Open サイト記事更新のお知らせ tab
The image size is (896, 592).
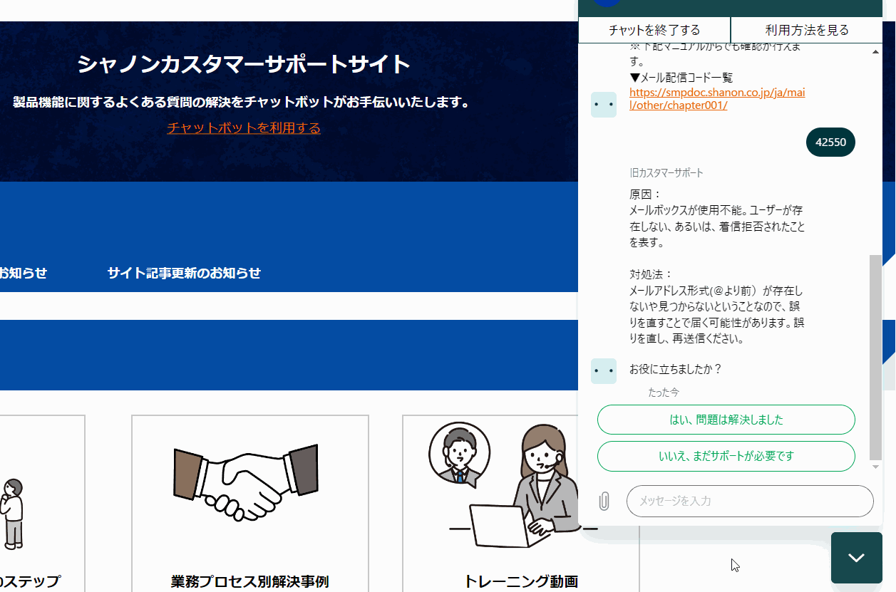tap(184, 273)
